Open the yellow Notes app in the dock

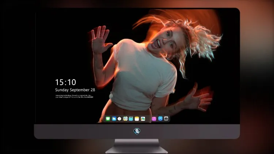[137, 119]
